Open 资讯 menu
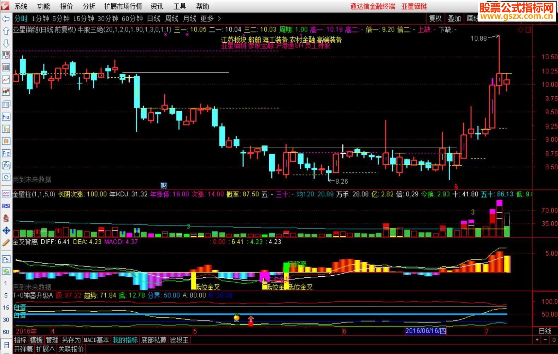The width and height of the screenshot is (558, 354). 157,6
